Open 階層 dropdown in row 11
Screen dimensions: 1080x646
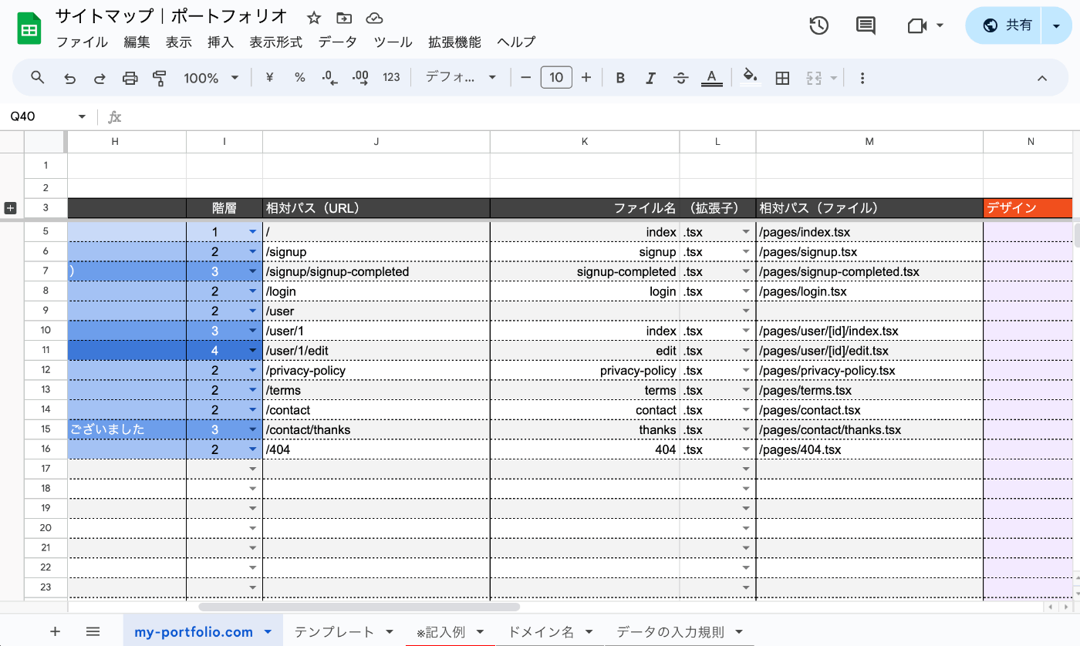[252, 350]
